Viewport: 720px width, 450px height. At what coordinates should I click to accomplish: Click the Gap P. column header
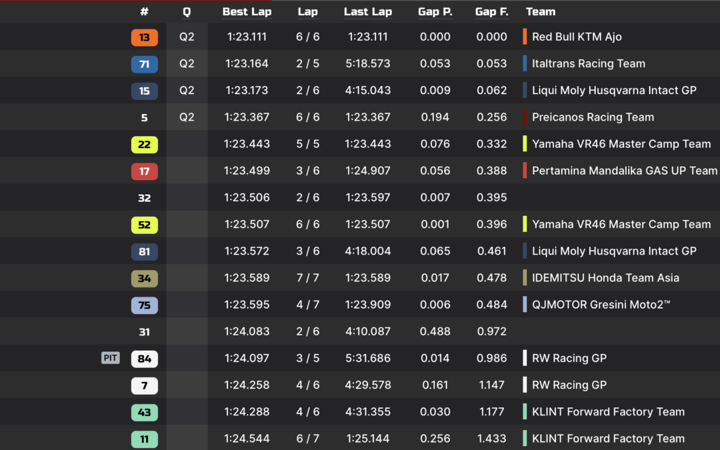tap(435, 12)
